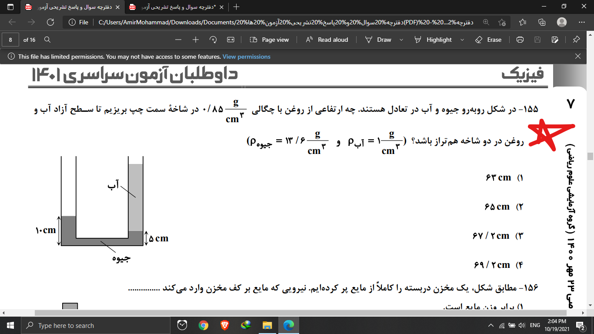Viewport: 594px width, 334px height.
Task: Click the 'of 16' page count text
Action: (x=30, y=40)
